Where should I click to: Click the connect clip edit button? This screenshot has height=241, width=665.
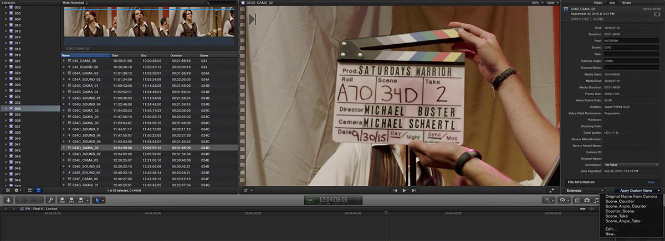(62, 200)
